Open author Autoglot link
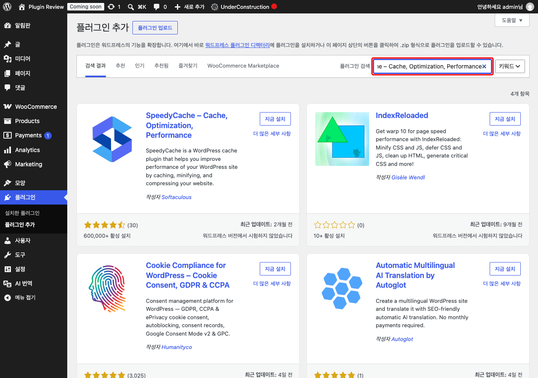This screenshot has height=378, width=538. (x=402, y=339)
